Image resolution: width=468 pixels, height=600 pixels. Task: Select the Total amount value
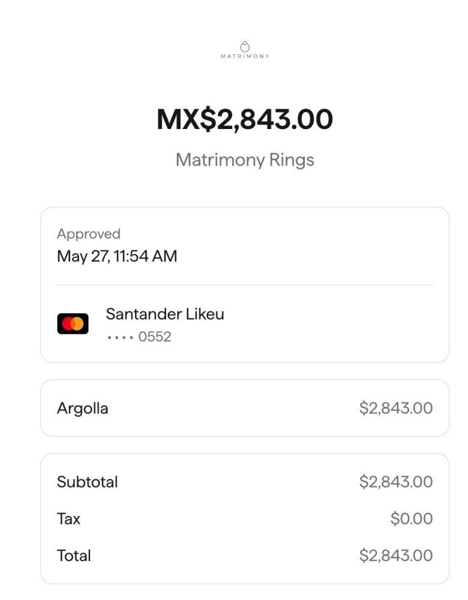pos(396,556)
